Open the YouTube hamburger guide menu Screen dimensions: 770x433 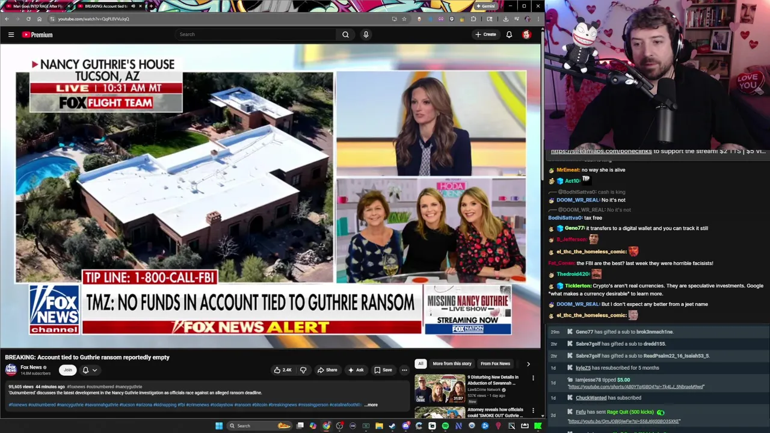tap(11, 35)
